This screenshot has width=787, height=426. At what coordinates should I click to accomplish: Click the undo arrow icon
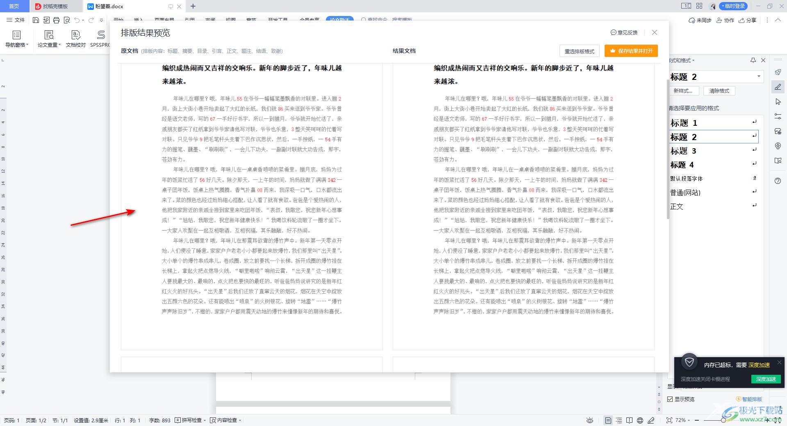(77, 20)
